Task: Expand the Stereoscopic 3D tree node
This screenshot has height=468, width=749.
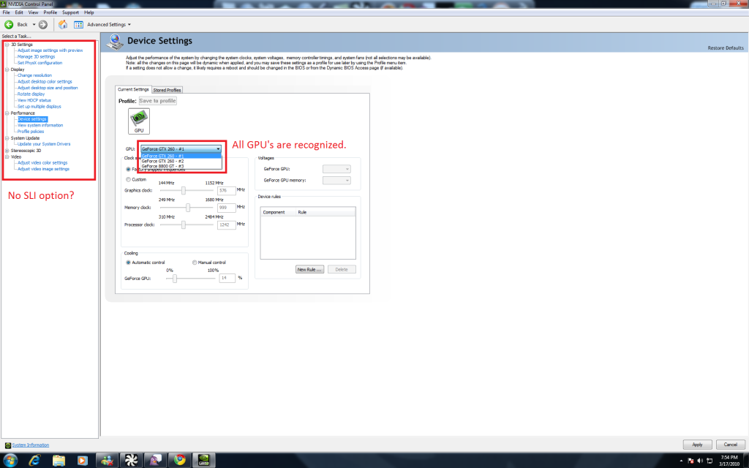Action: point(7,151)
